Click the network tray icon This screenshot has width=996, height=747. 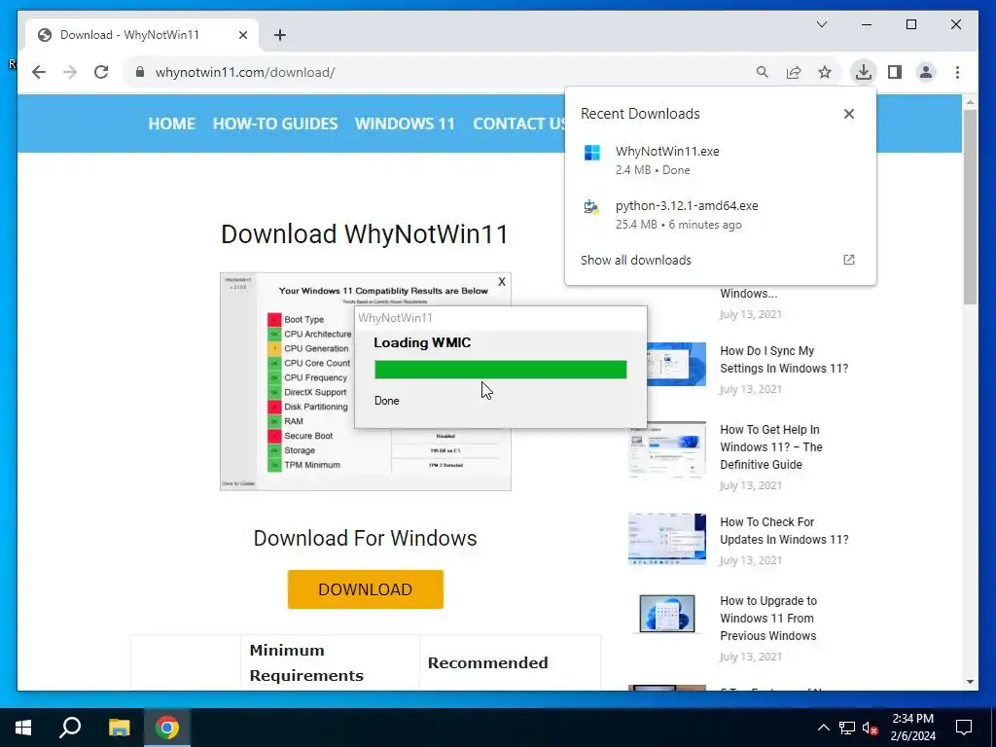coord(847,728)
